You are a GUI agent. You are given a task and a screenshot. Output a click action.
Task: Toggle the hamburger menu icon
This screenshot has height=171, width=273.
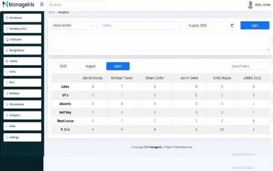point(42,5)
